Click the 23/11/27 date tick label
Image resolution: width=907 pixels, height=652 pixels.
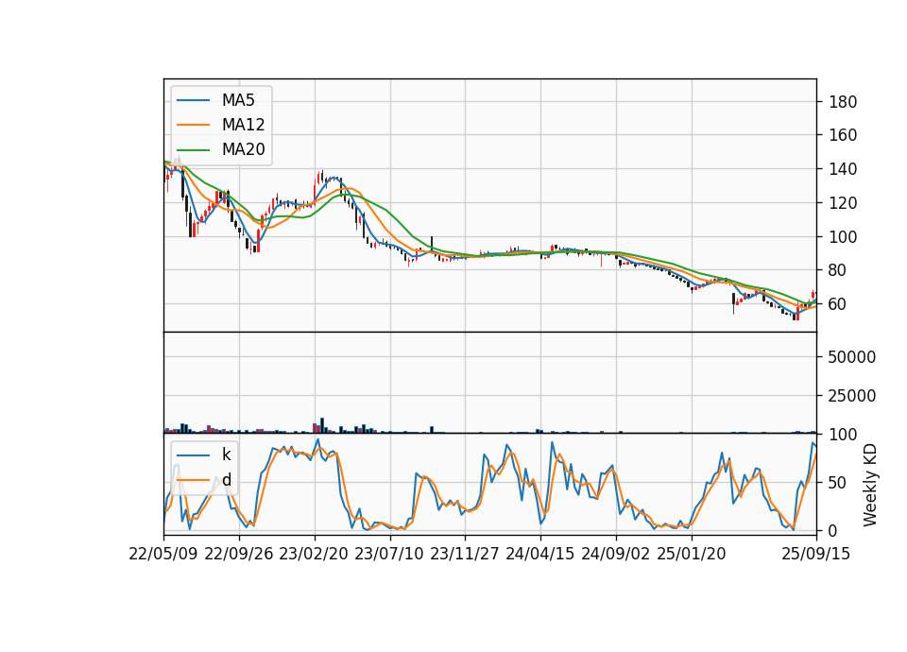[x=465, y=554]
